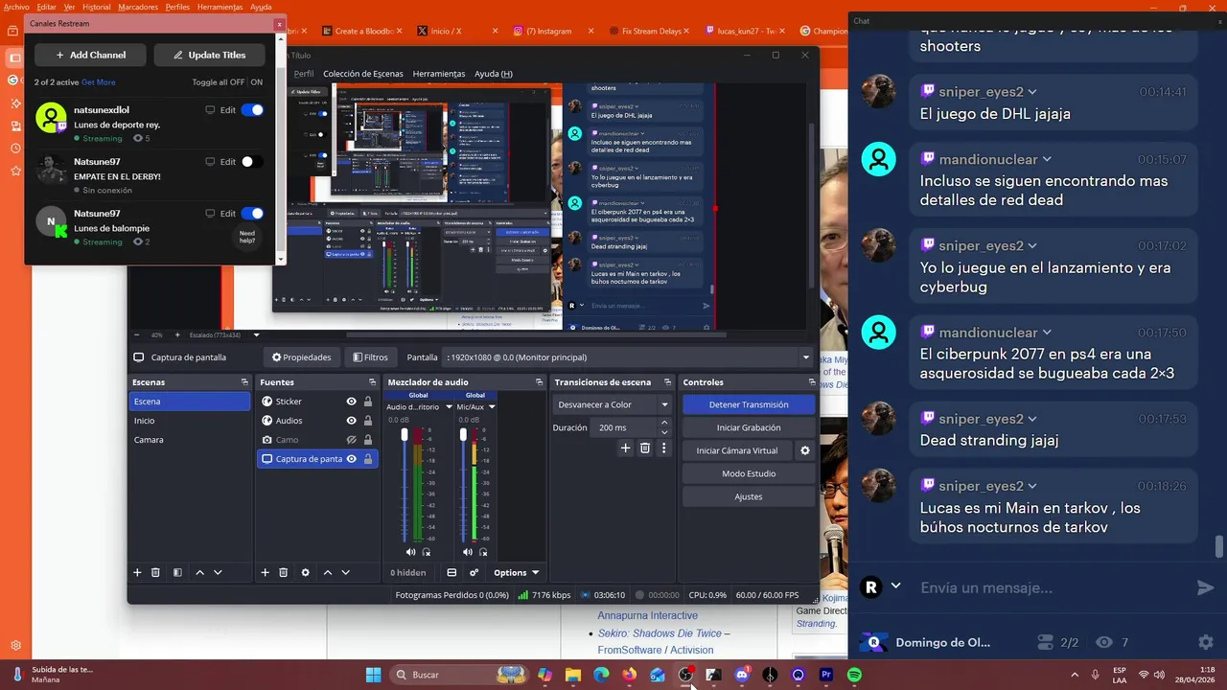Click Add Channel button in Restream
The height and width of the screenshot is (690, 1227).
pyautogui.click(x=90, y=55)
